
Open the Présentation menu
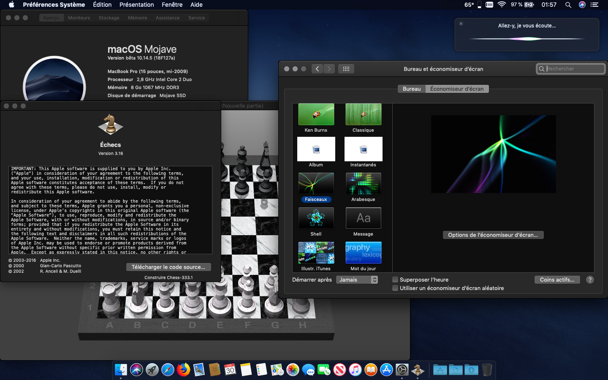pyautogui.click(x=136, y=5)
